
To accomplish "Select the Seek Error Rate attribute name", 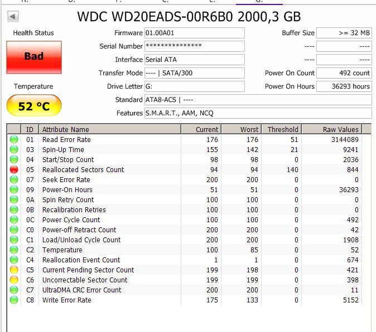I will [x=66, y=180].
